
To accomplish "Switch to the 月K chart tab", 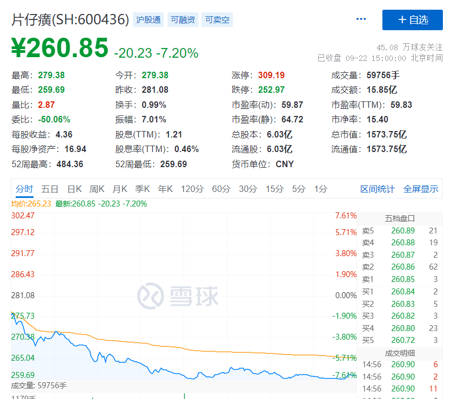I will tap(120, 189).
